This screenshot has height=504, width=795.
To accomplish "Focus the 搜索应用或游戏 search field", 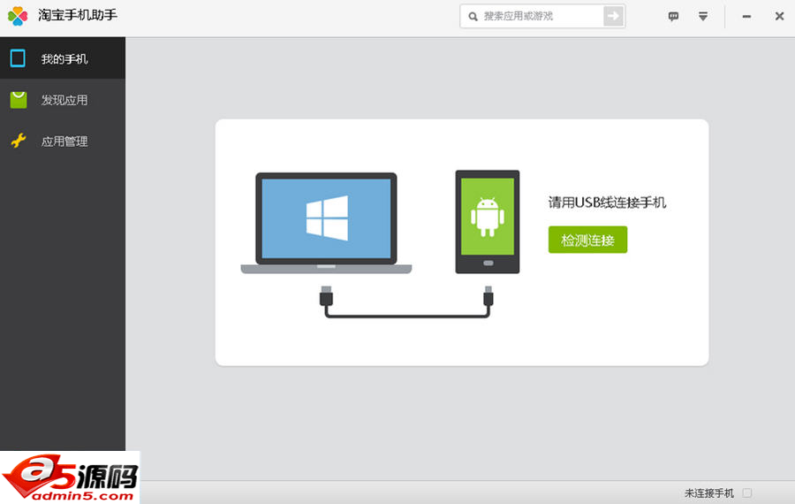I will pos(541,16).
